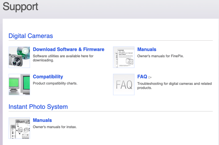Viewport: 219px width, 145px height.
Task: Click the external link icon beside FAQ
Action: (x=150, y=77)
